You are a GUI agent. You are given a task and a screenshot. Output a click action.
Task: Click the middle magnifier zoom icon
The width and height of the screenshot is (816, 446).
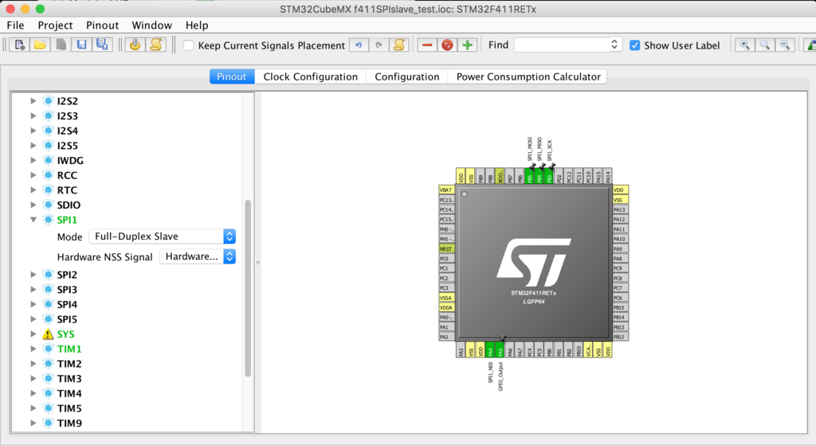[764, 45]
